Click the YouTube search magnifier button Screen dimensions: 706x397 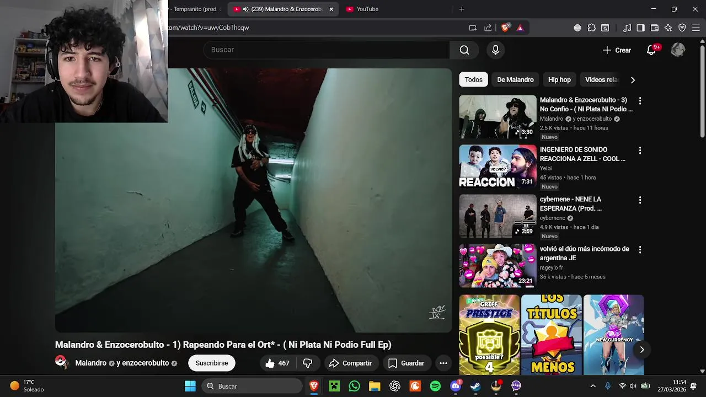point(464,50)
